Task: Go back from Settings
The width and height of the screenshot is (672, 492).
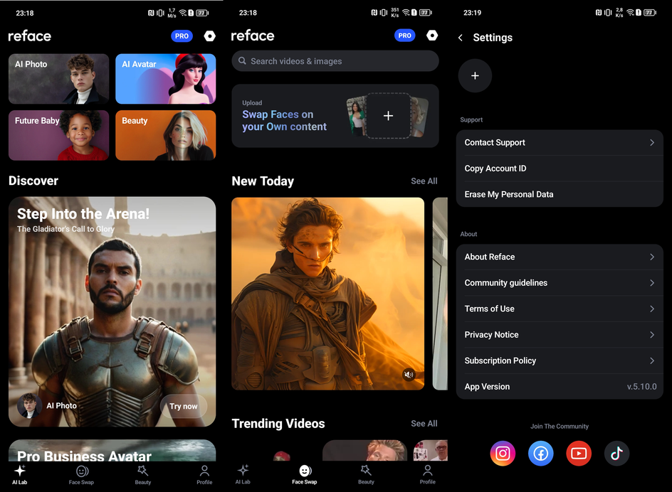Action: [461, 38]
